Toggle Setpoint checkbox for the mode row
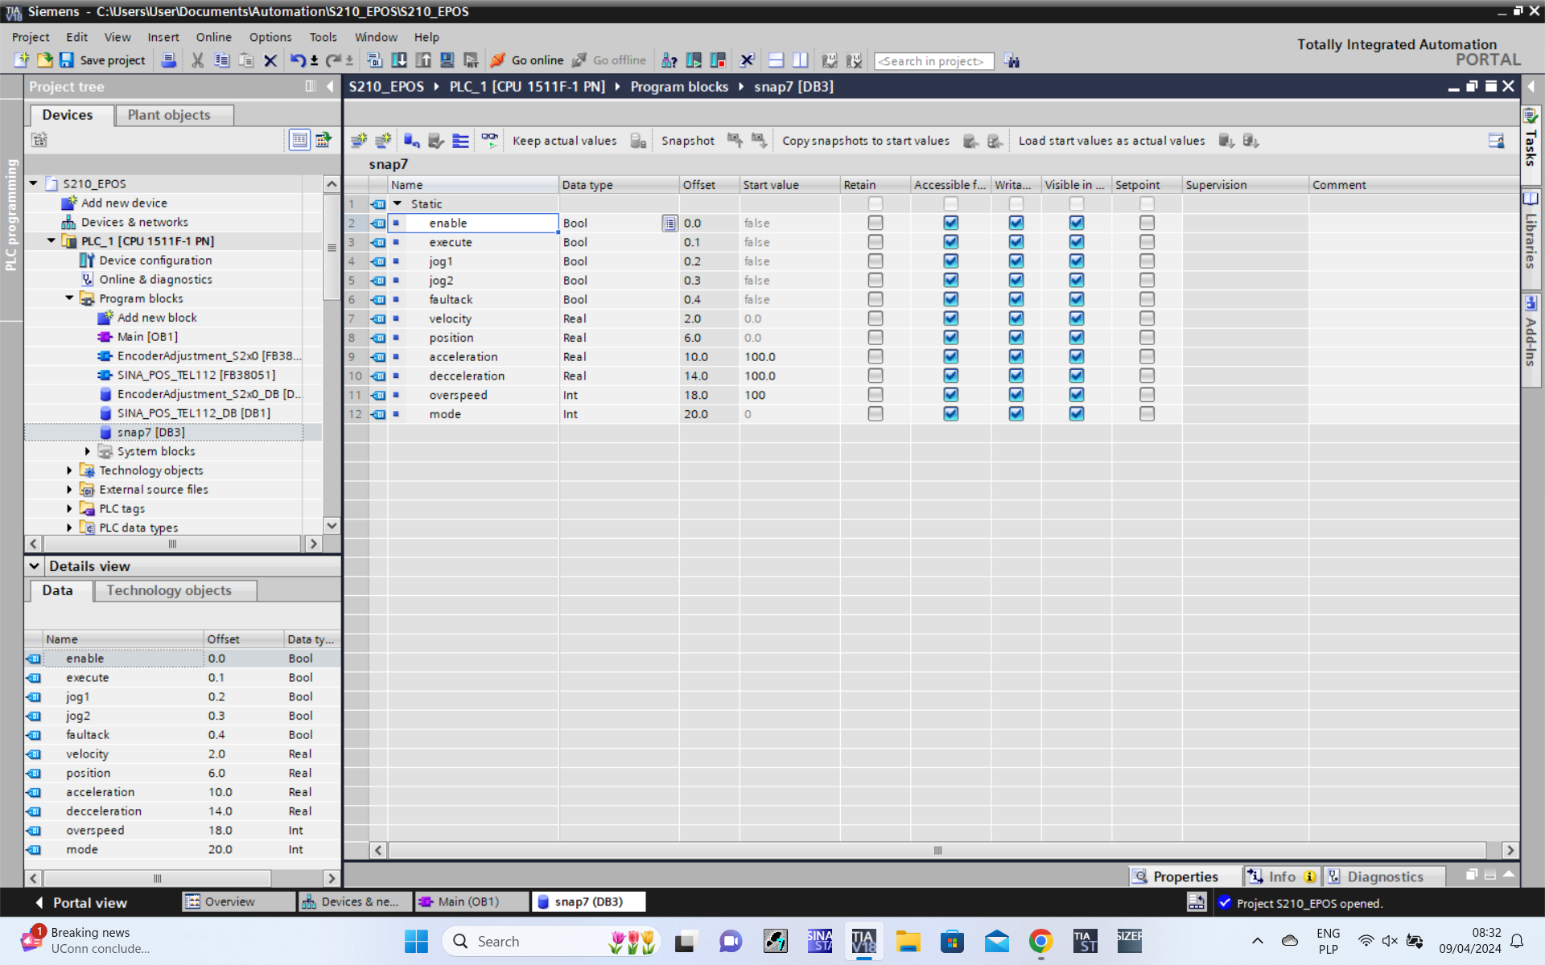This screenshot has width=1545, height=965. click(x=1147, y=414)
